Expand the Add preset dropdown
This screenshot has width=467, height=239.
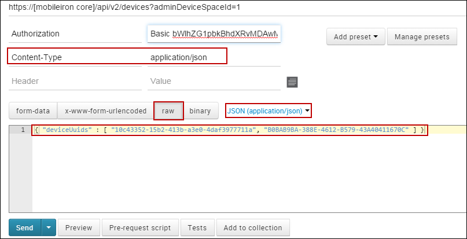[355, 37]
